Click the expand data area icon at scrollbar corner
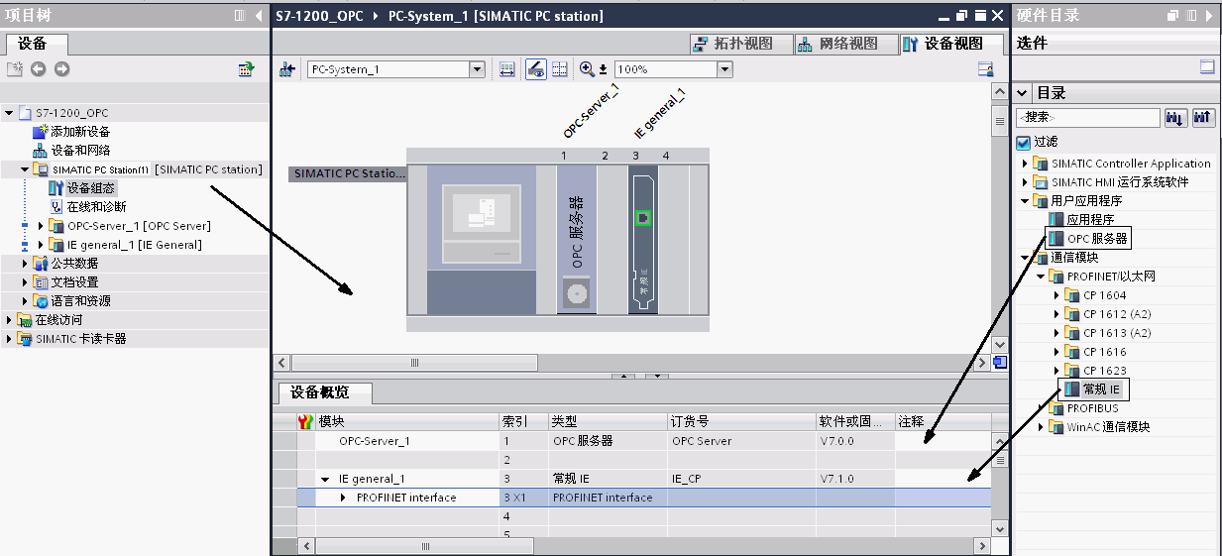The height and width of the screenshot is (556, 1222). coord(999,363)
